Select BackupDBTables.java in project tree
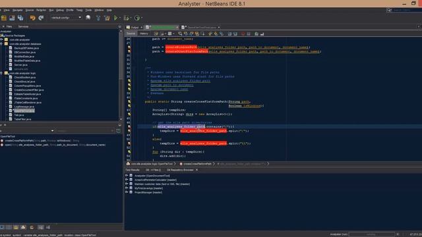The width and height of the screenshot is (422, 237). tap(26, 48)
